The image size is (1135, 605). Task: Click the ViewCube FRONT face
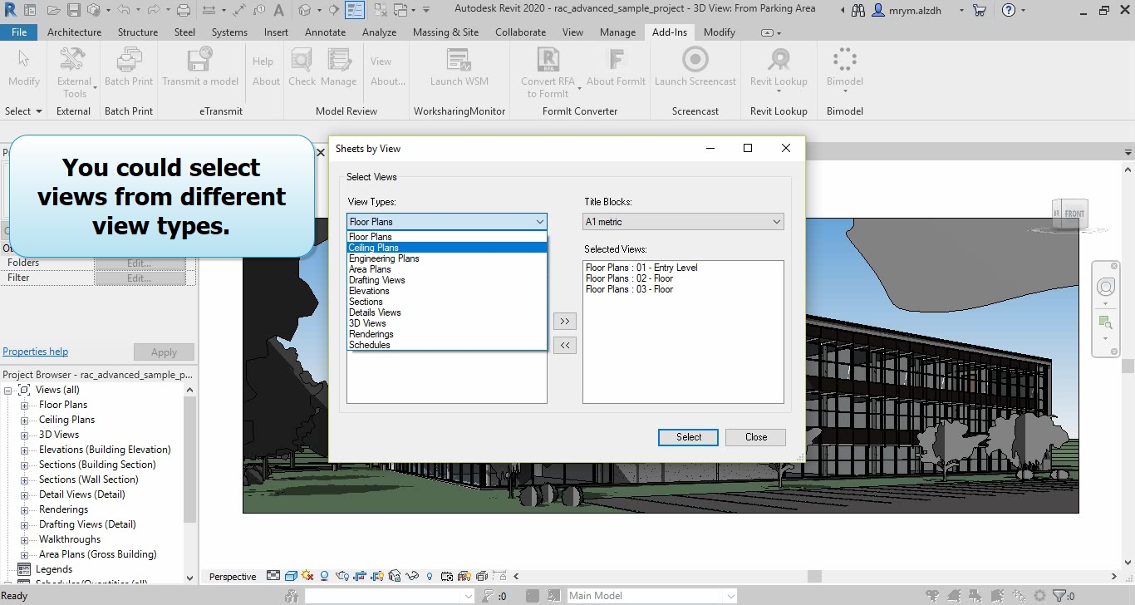[1074, 214]
